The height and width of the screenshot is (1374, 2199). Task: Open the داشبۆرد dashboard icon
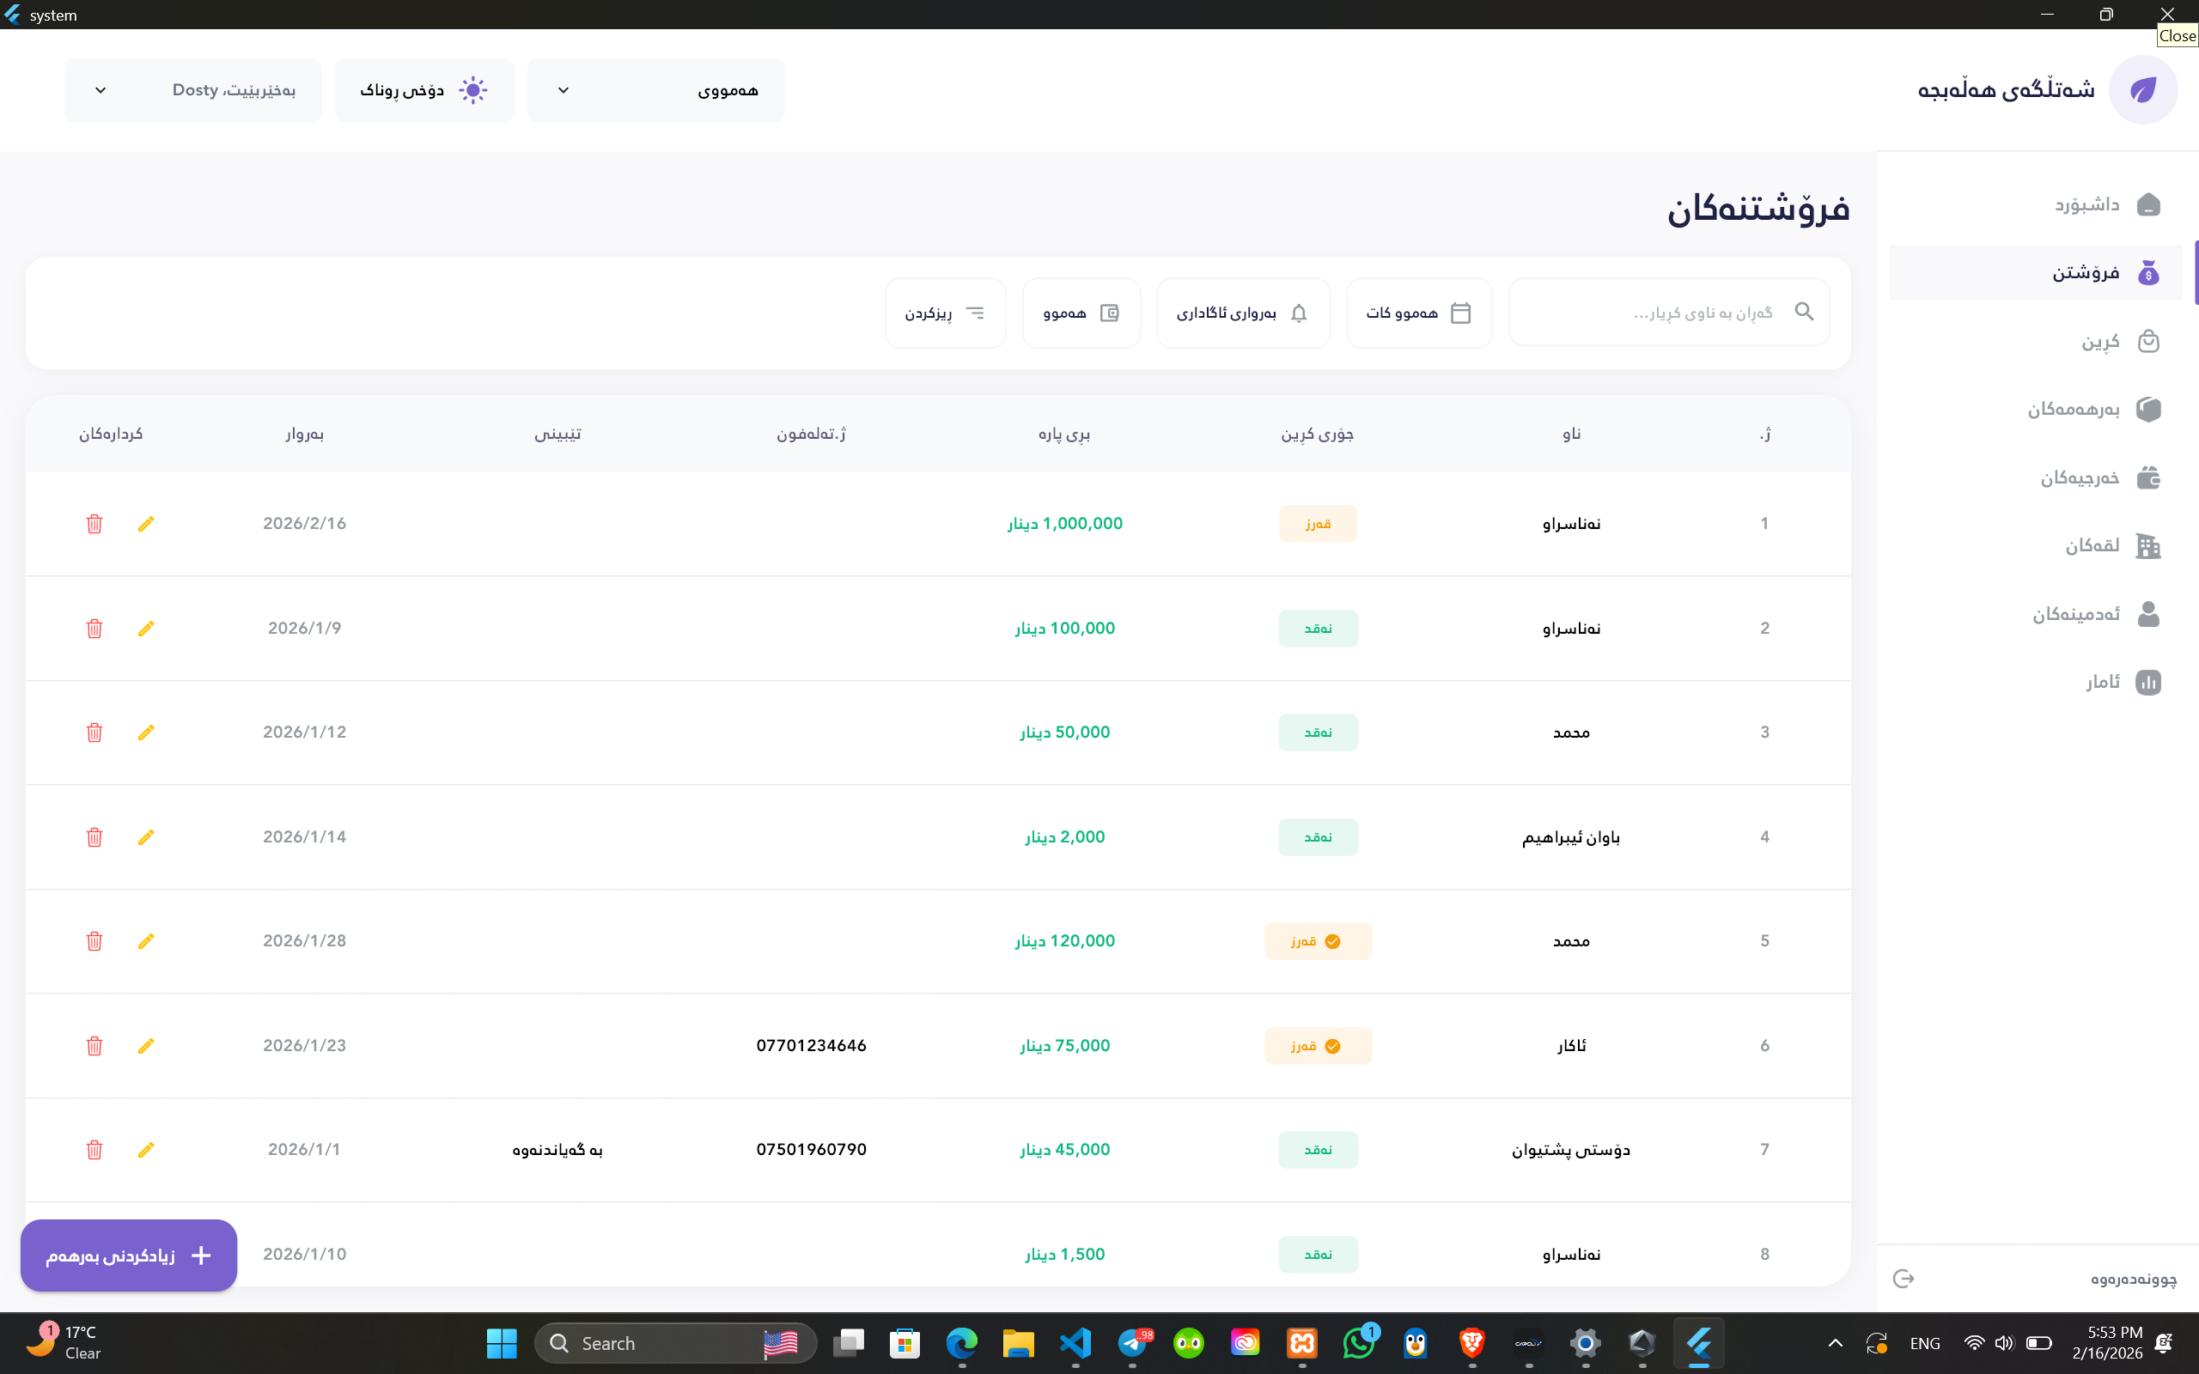(2148, 204)
